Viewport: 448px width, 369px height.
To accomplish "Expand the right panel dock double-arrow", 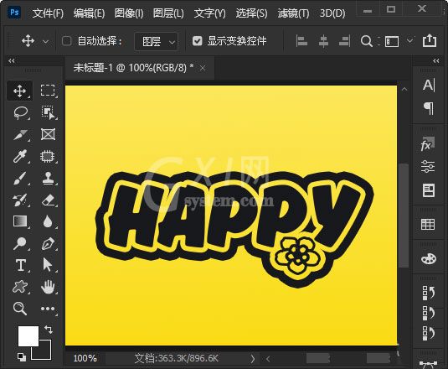I will pos(436,60).
